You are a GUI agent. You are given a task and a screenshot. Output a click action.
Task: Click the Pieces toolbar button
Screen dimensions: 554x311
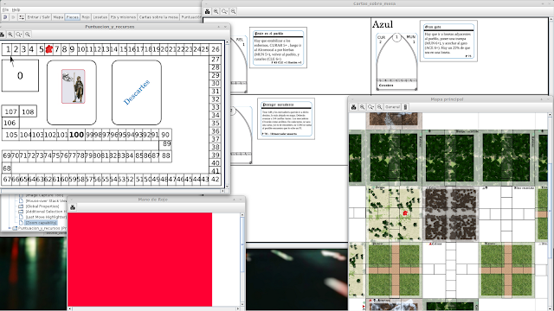click(73, 17)
